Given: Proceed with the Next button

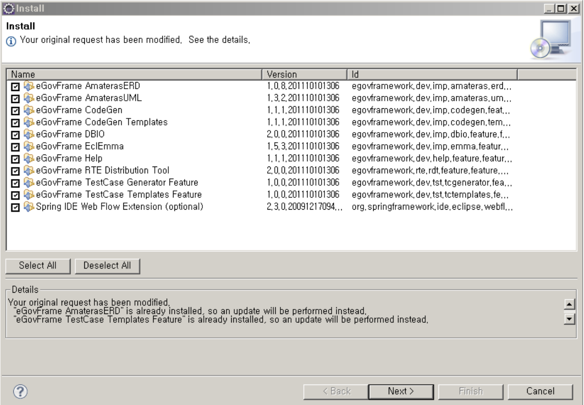Looking at the screenshot, I should (x=401, y=391).
